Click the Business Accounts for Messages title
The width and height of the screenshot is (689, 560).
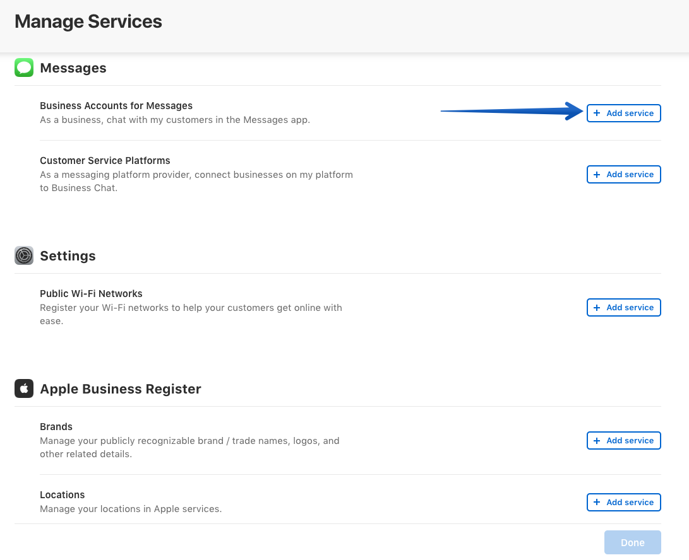click(x=116, y=106)
